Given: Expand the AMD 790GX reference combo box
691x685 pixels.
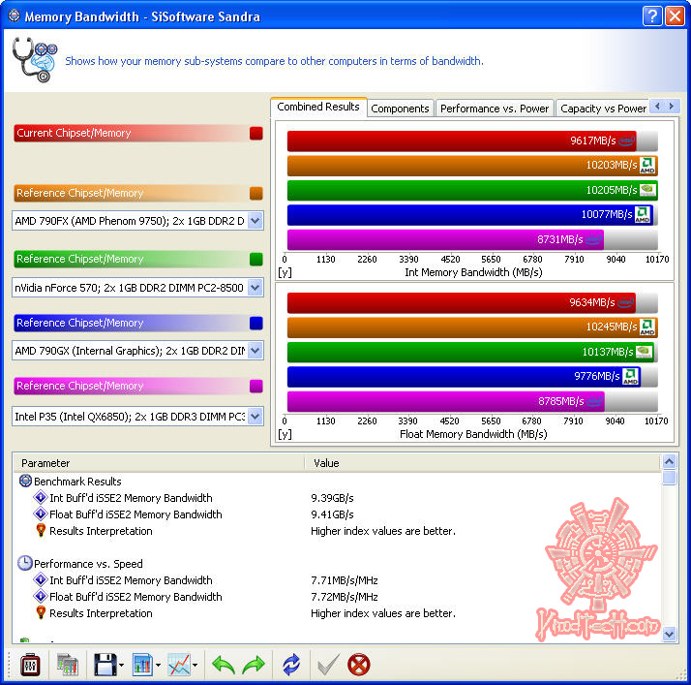Looking at the screenshot, I should [255, 351].
